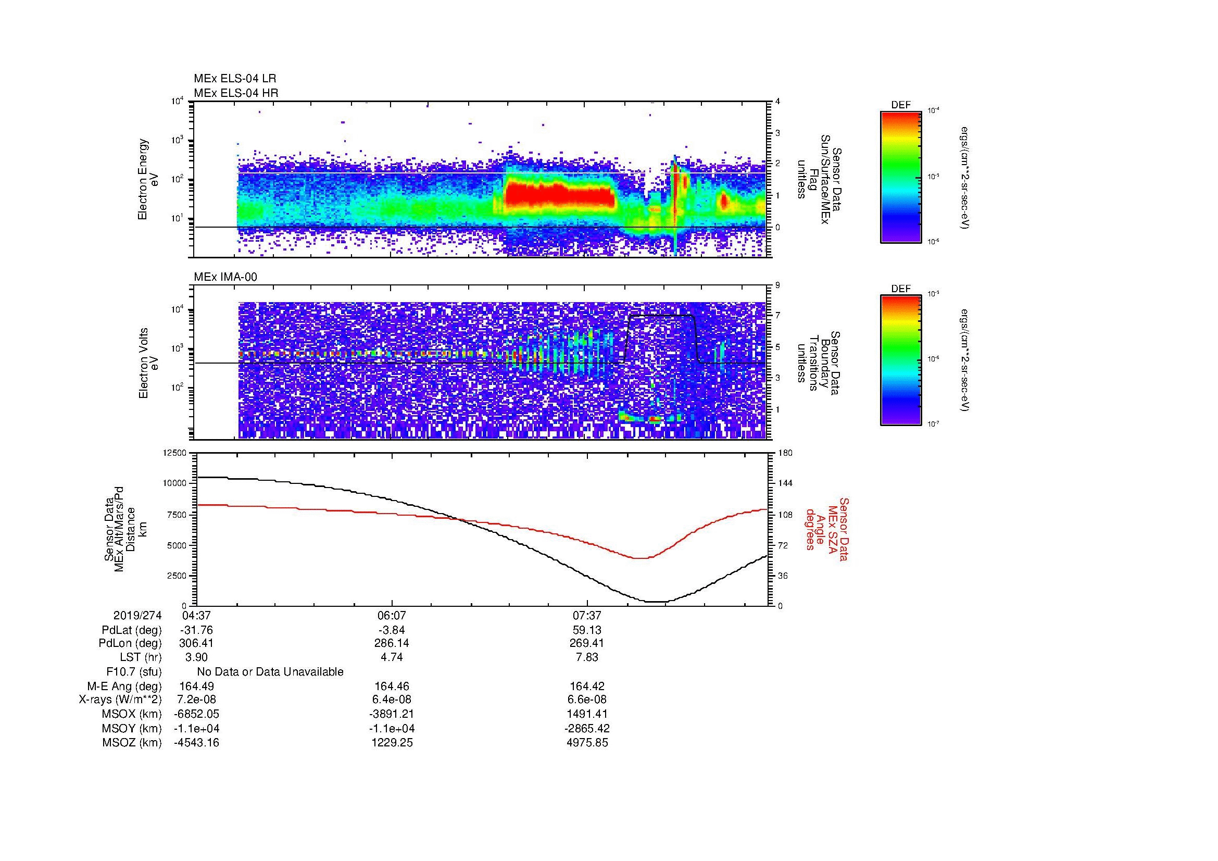Click the MSOZ value '1229.25'

(392, 743)
